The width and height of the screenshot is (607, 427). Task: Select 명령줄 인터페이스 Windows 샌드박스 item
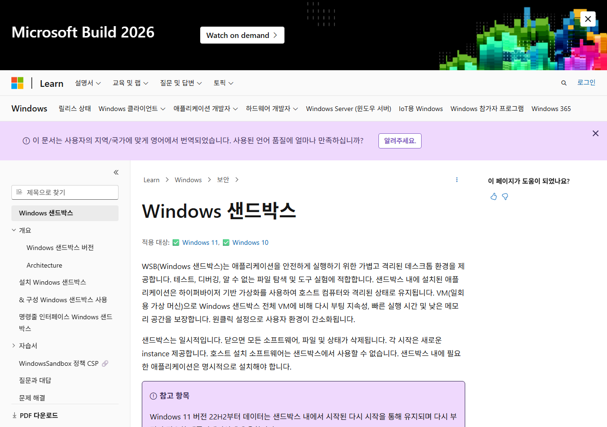point(66,323)
